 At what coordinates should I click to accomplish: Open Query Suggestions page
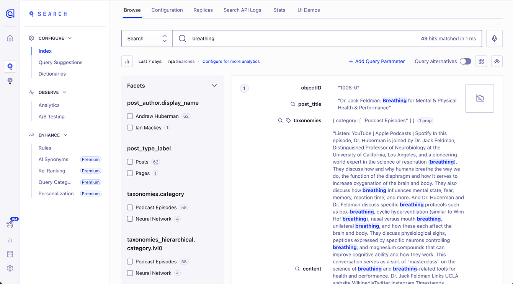(x=60, y=62)
